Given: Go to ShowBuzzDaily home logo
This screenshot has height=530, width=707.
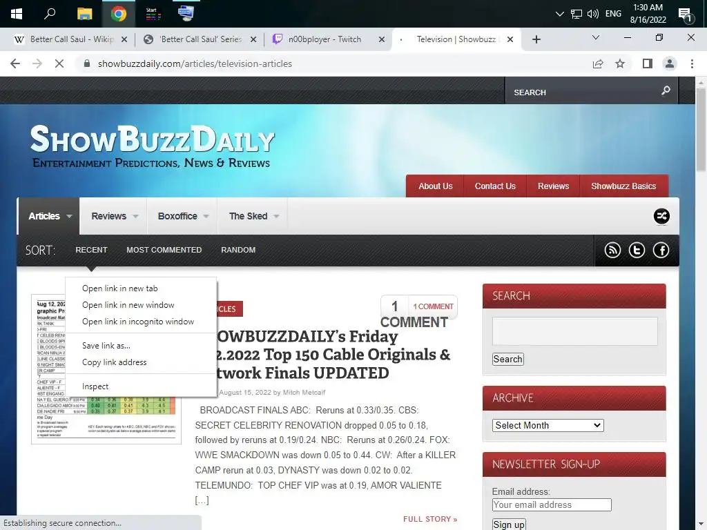Looking at the screenshot, I should point(153,146).
